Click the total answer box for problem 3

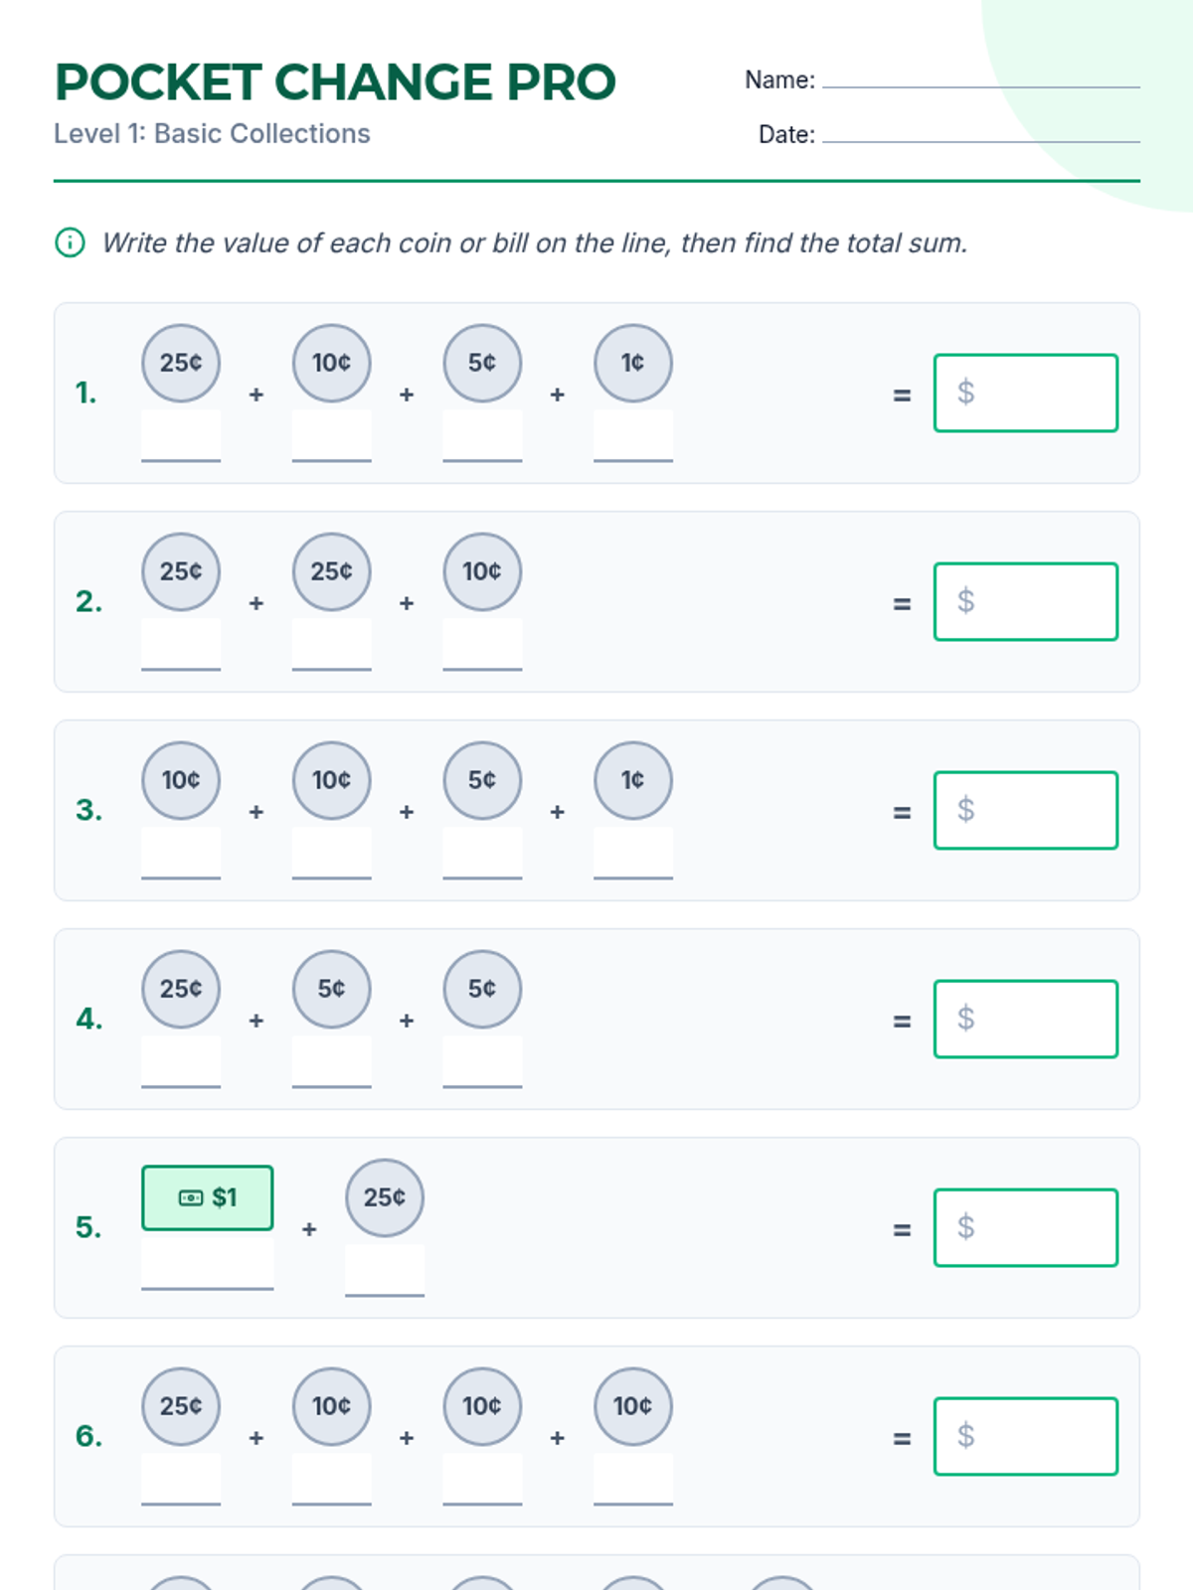1026,810
